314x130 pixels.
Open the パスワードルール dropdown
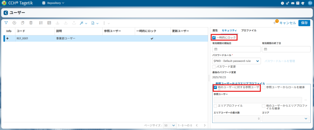(x=236, y=61)
